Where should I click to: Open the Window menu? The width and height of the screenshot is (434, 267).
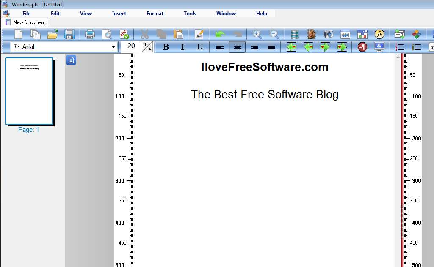click(226, 14)
